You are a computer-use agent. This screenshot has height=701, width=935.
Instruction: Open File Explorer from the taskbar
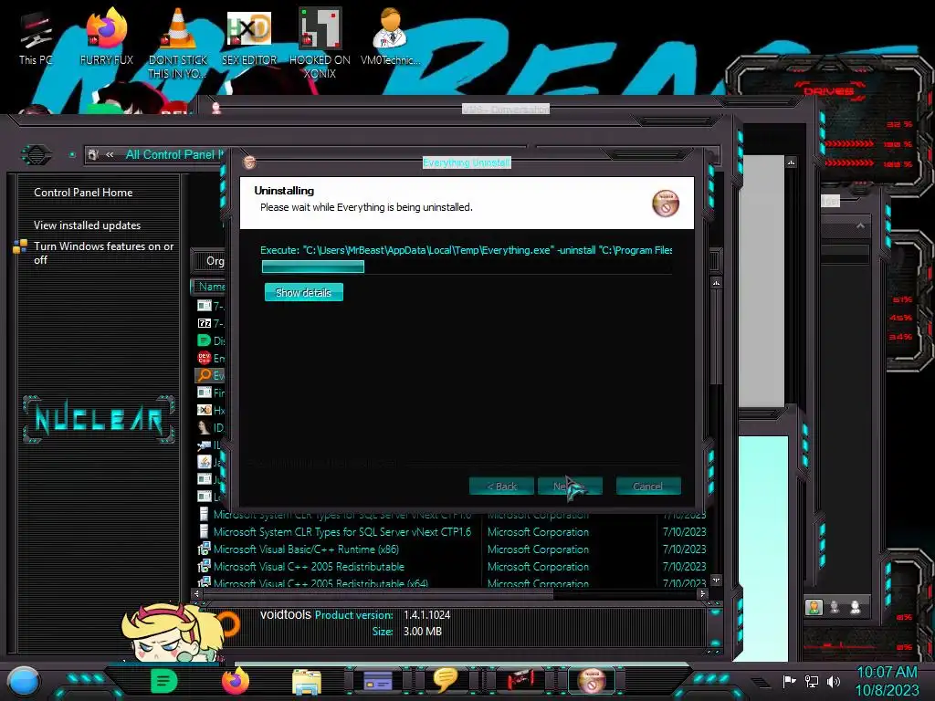[x=307, y=681]
